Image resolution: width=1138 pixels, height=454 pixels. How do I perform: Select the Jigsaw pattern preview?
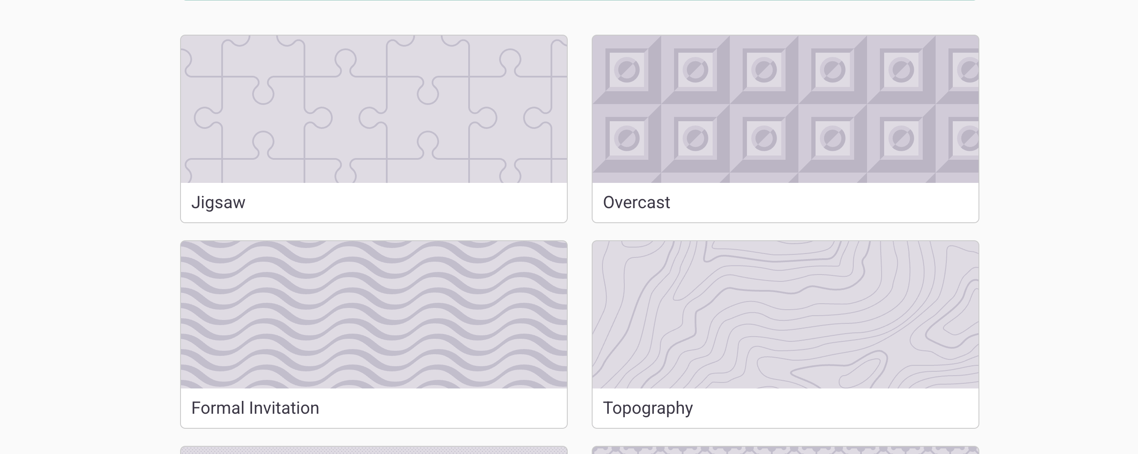pos(374,109)
